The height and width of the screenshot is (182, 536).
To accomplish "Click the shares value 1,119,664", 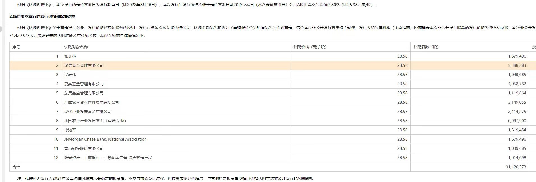I will click(x=517, y=93).
